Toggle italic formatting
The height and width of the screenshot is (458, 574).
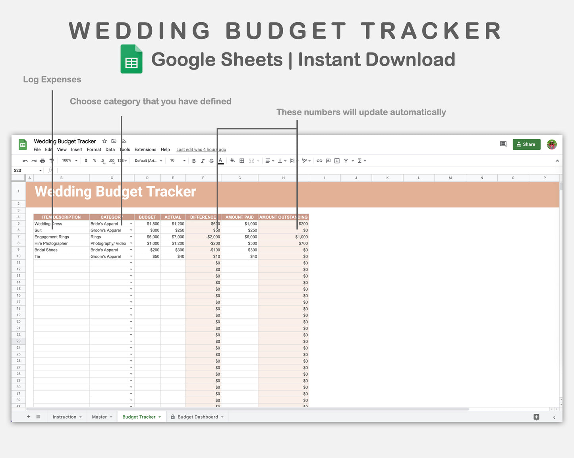pos(203,161)
